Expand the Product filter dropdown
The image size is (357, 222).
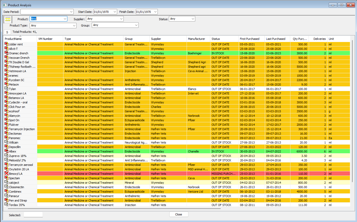(65, 19)
